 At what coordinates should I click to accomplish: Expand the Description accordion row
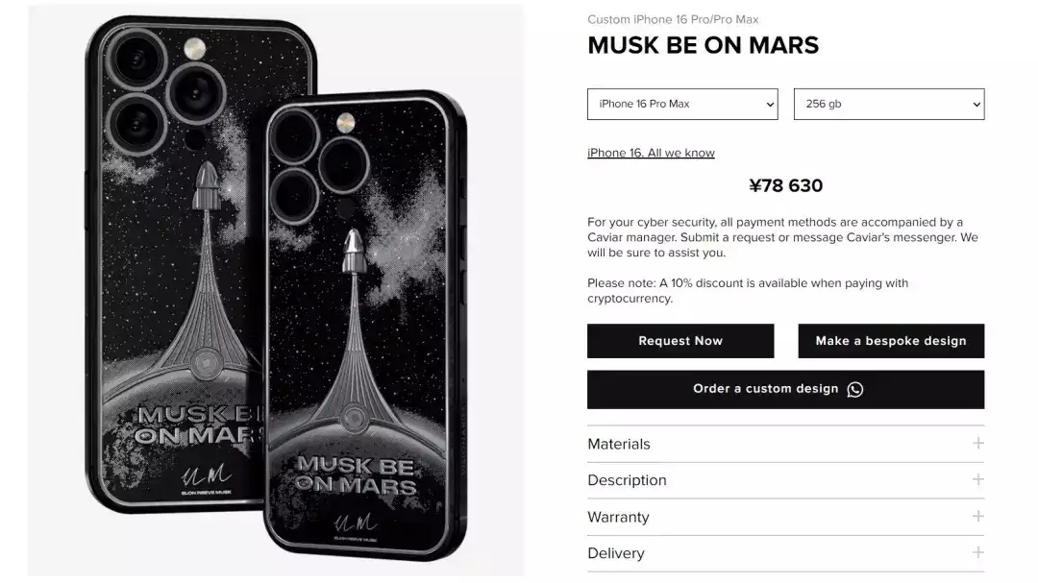pyautogui.click(x=786, y=480)
